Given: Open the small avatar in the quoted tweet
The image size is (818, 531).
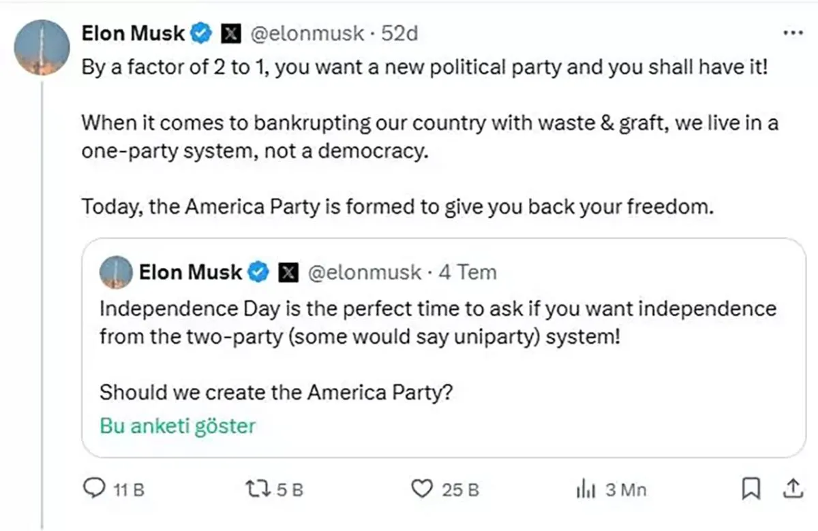Looking at the screenshot, I should tap(116, 272).
